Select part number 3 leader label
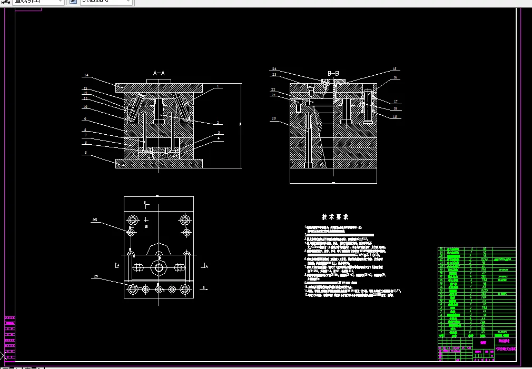This screenshot has height=369, width=532. coord(219,133)
